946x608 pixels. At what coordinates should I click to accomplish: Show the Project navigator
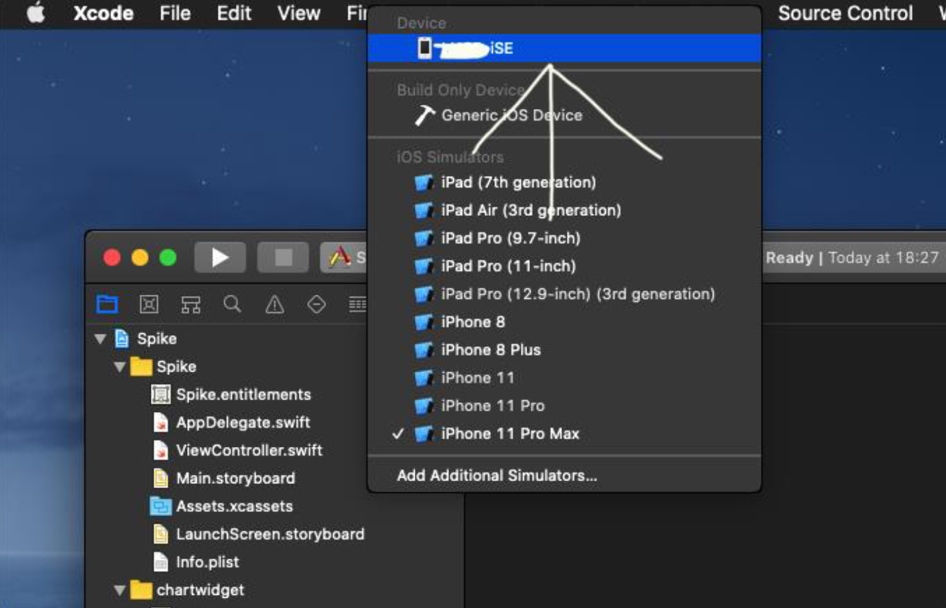[x=107, y=304]
